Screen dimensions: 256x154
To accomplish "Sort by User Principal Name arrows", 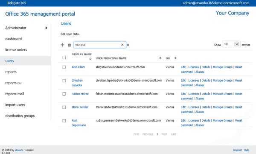I will coord(160,58).
